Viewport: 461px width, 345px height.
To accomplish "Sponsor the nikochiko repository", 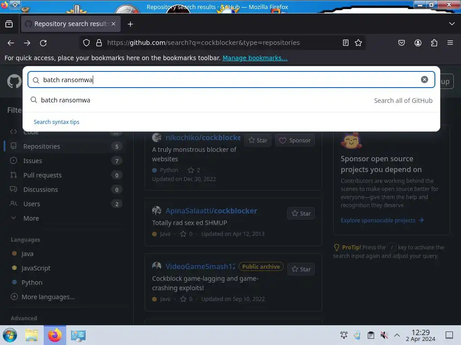I will 295,140.
